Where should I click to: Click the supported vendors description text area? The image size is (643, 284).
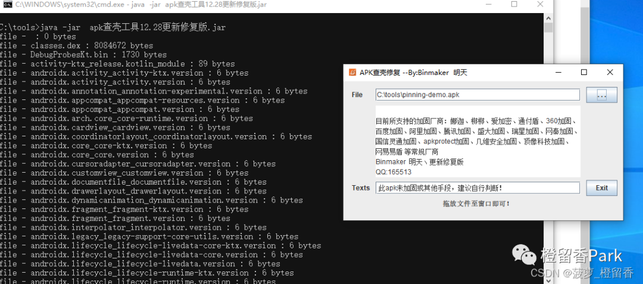(477, 142)
